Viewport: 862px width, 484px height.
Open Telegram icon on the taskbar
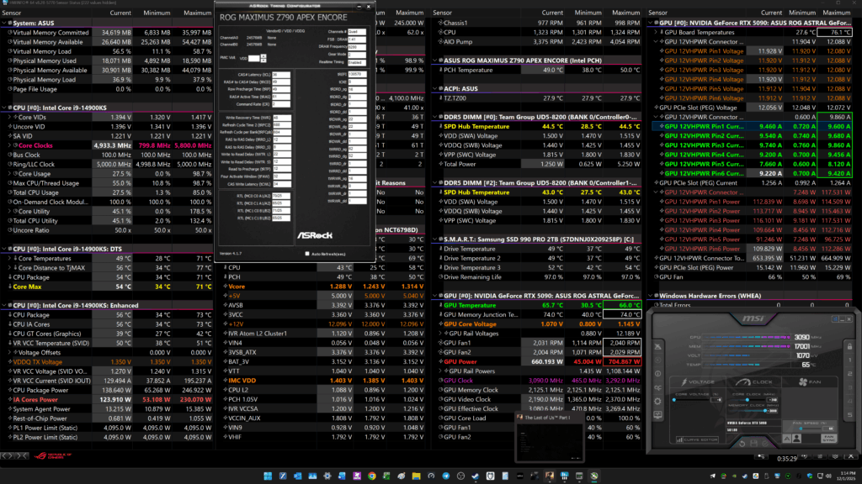(446, 476)
